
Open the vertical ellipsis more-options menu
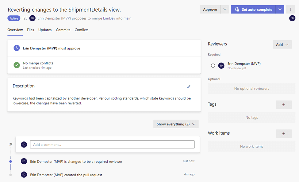pyautogui.click(x=290, y=9)
